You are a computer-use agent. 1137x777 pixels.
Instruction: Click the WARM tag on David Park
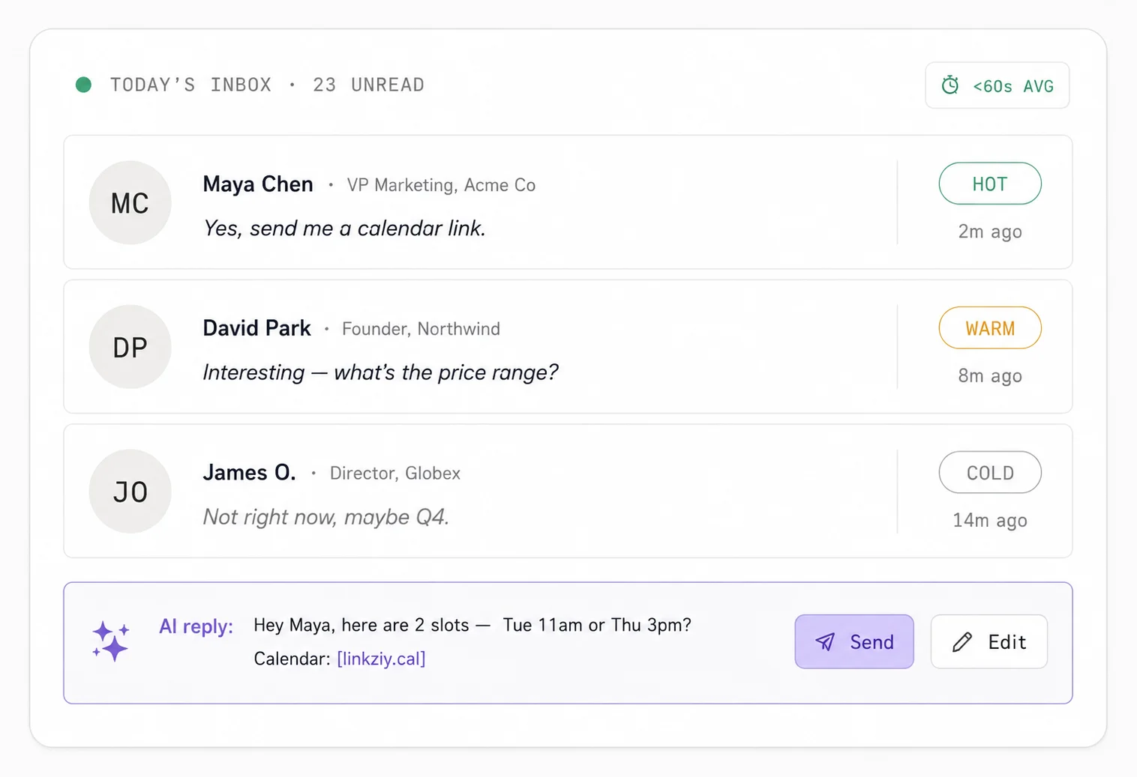click(x=990, y=328)
